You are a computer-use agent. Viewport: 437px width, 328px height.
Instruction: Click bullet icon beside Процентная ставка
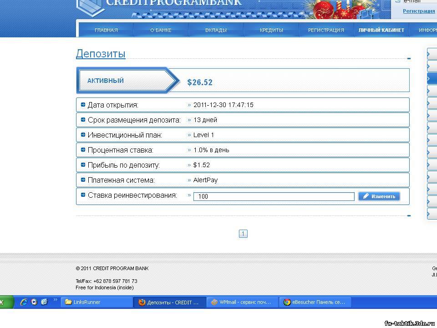pos(83,150)
